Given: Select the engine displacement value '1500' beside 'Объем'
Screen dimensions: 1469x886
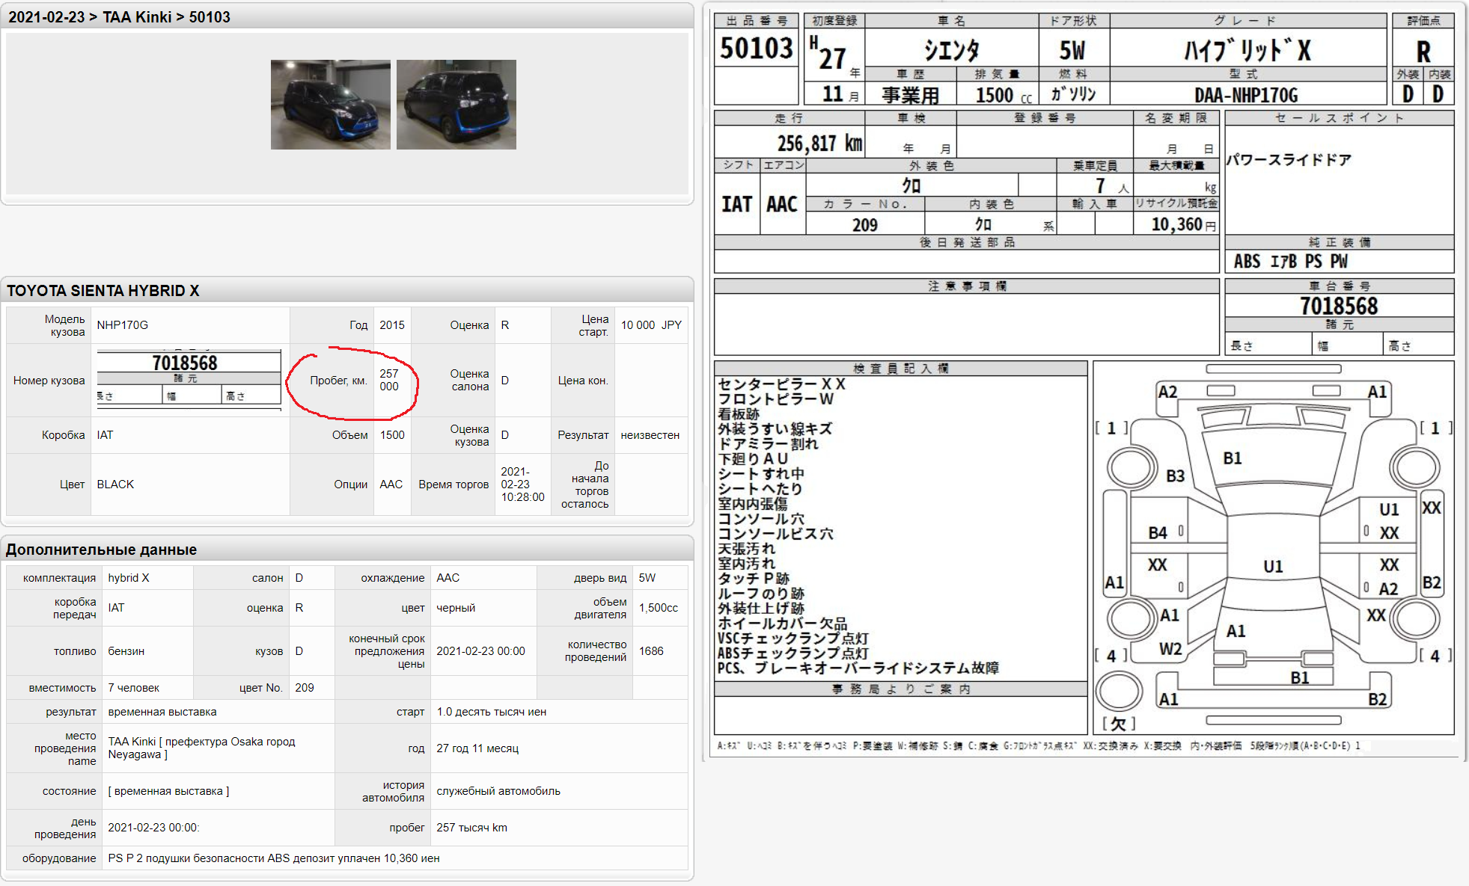Looking at the screenshot, I should pos(392,435).
